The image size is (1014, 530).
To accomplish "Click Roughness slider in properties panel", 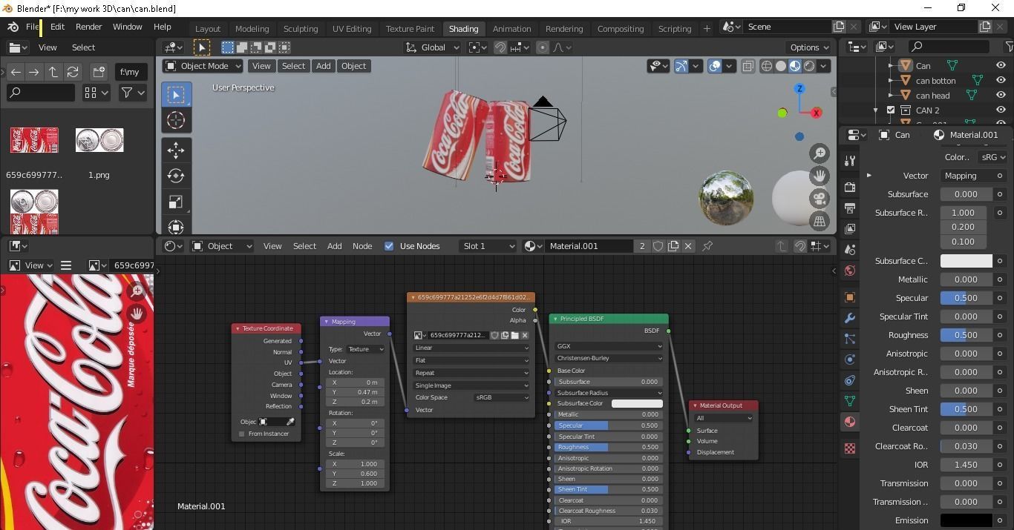I will point(966,335).
